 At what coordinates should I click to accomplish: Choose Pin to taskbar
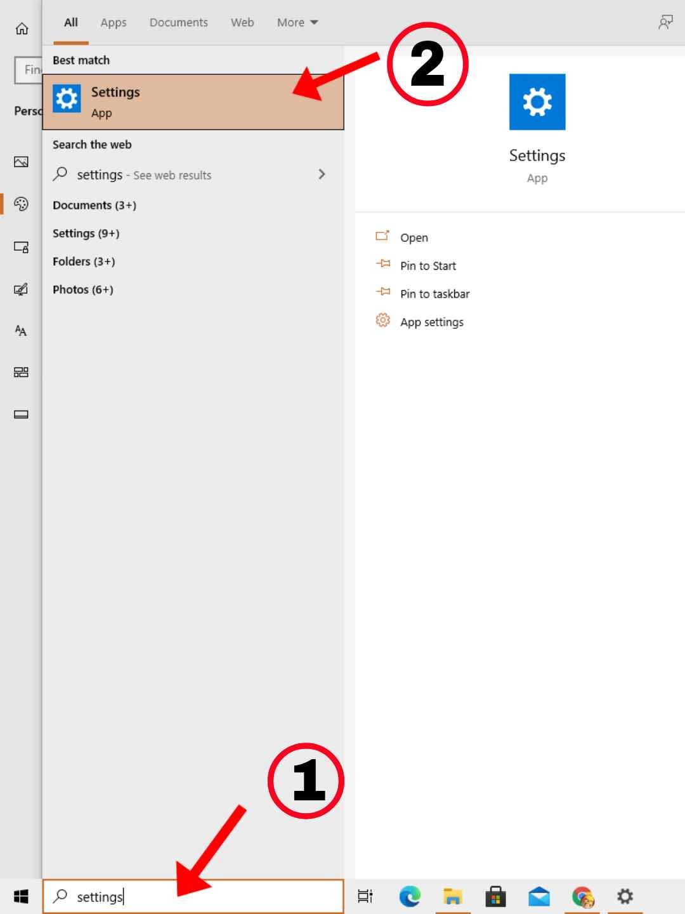435,294
